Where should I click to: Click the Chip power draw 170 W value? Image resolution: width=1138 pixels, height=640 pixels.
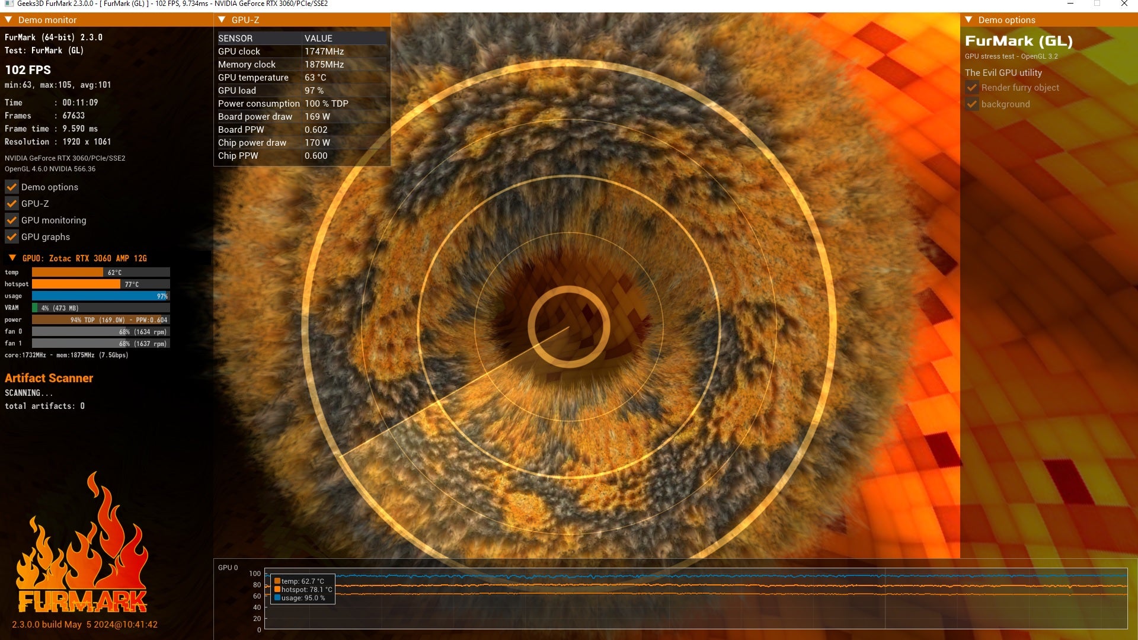click(317, 143)
